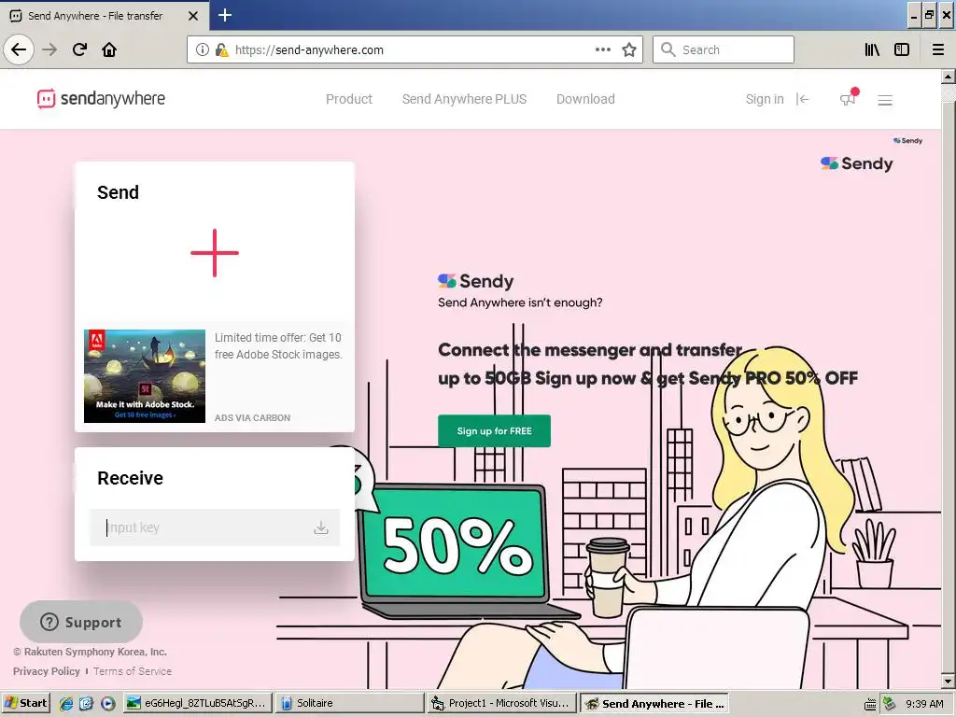Open the Firefox Library icon
956x717 pixels.
(x=872, y=49)
